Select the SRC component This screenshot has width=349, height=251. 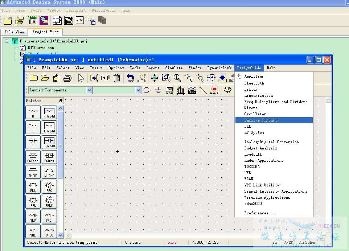49,217
